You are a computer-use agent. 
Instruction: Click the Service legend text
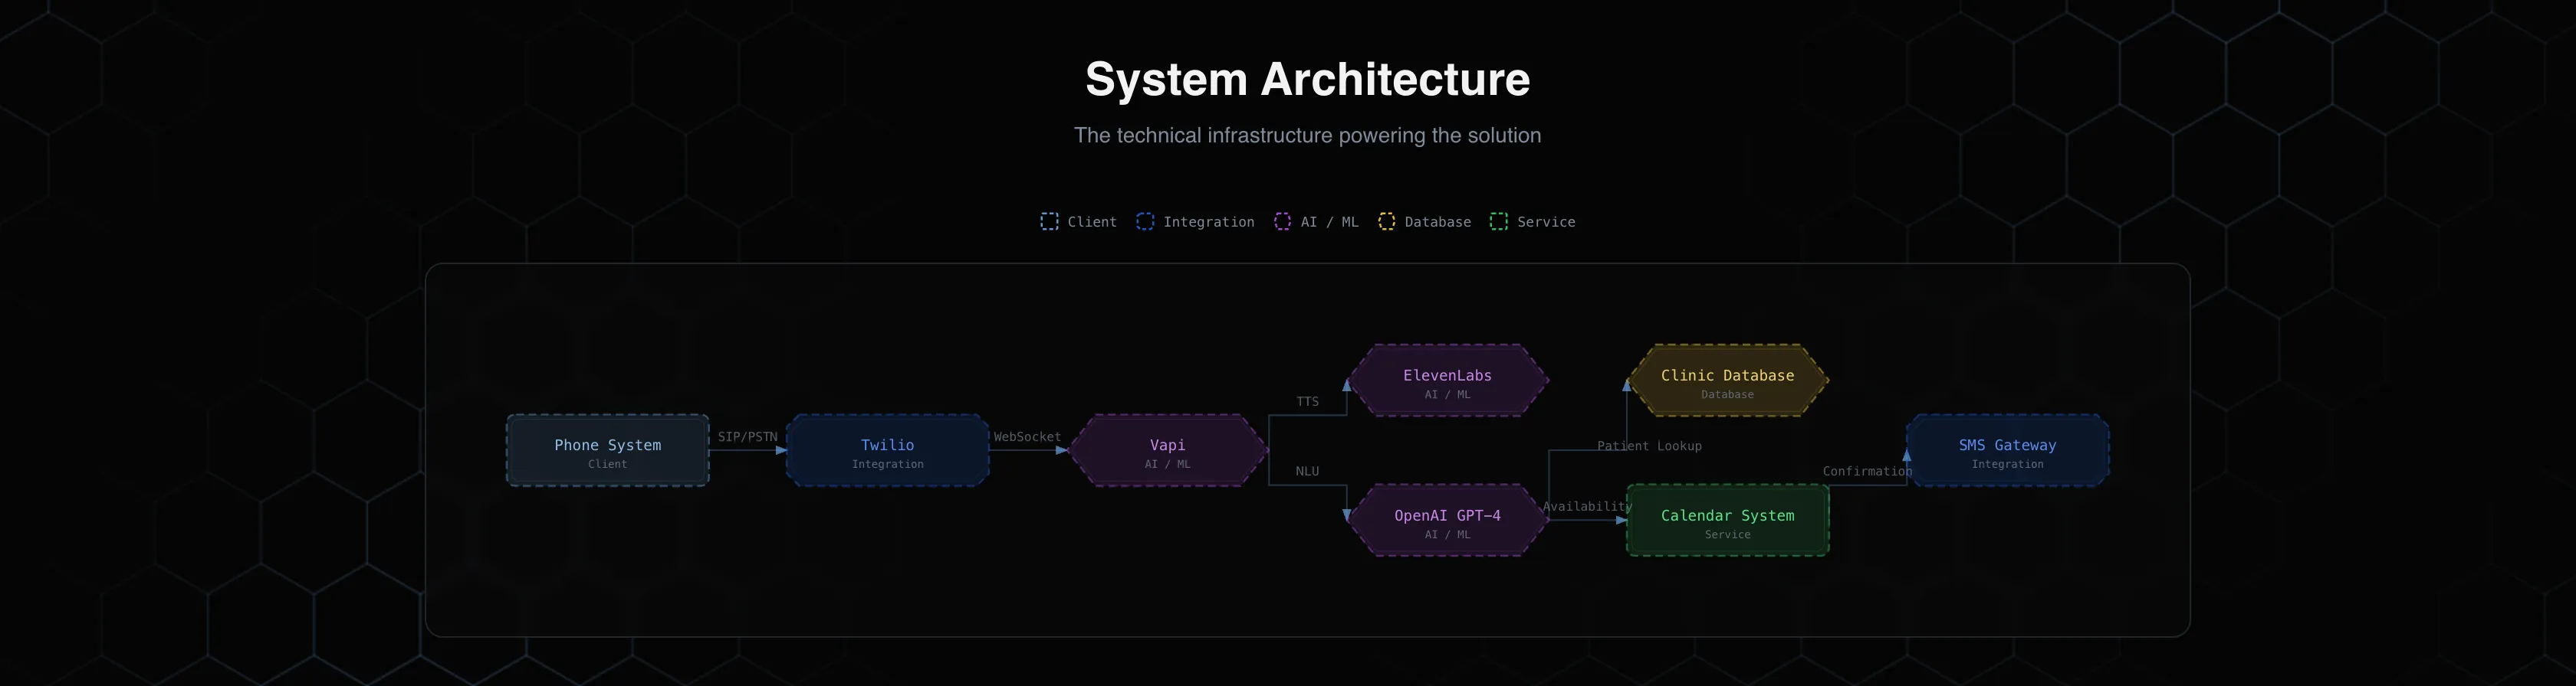1546,222
